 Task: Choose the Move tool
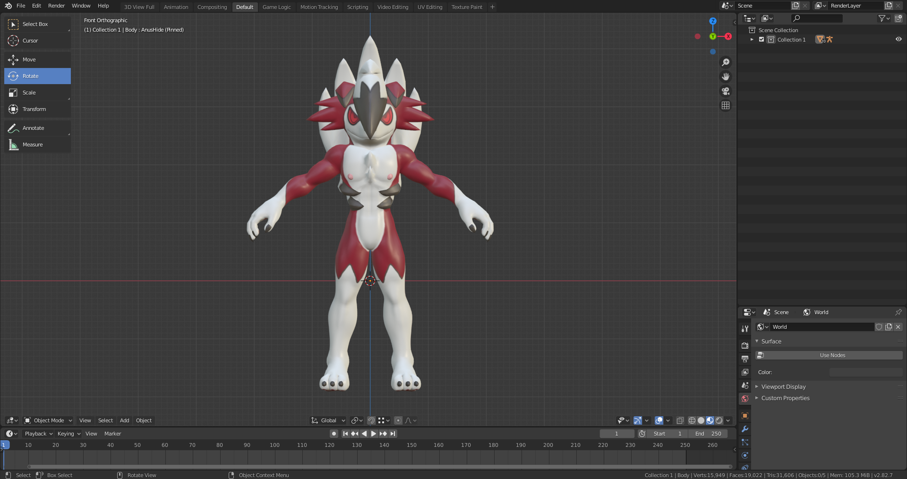click(x=37, y=60)
